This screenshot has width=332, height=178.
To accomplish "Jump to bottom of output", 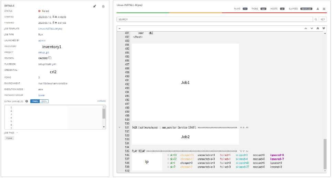I will click(324, 28).
